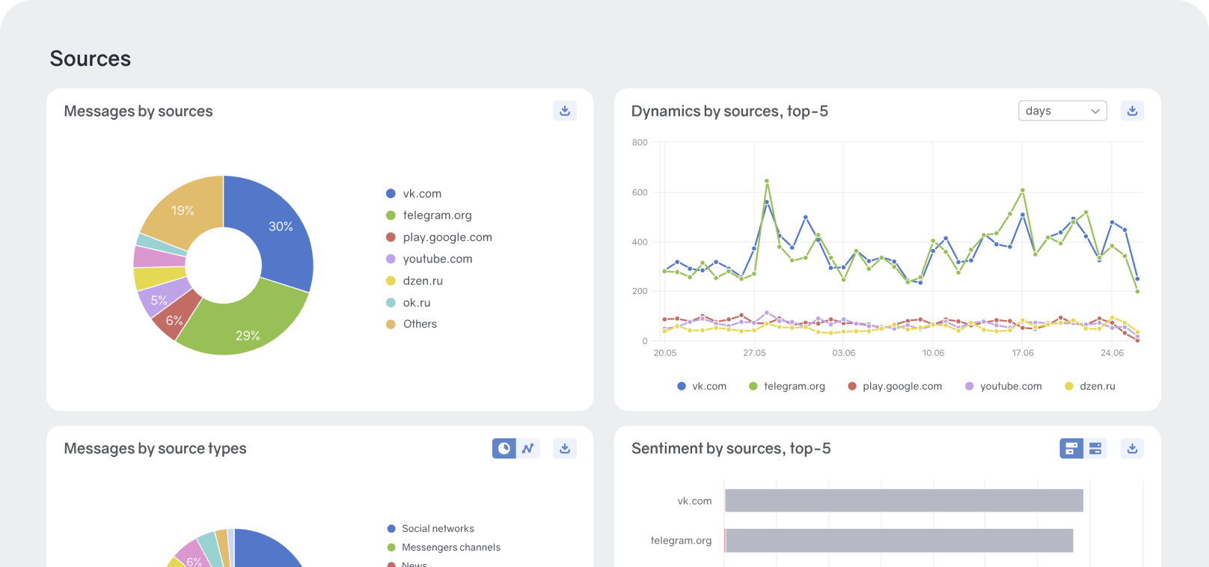This screenshot has height=567, width=1209.
Task: Click the telegram.org sentiment bar
Action: tap(899, 541)
